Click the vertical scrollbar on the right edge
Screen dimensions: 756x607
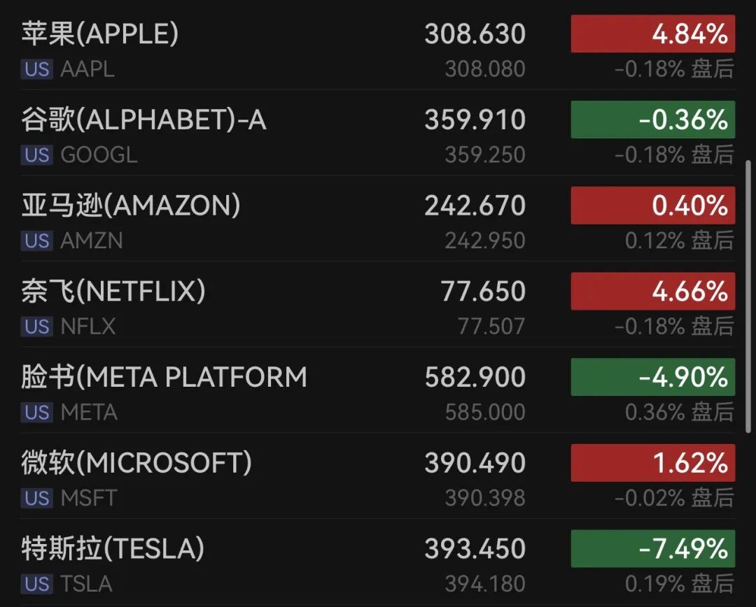pyautogui.click(x=748, y=297)
